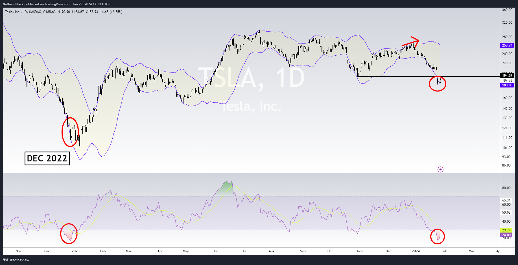
Task: Click the 111.00 price axis tick
Action: pos(507,138)
